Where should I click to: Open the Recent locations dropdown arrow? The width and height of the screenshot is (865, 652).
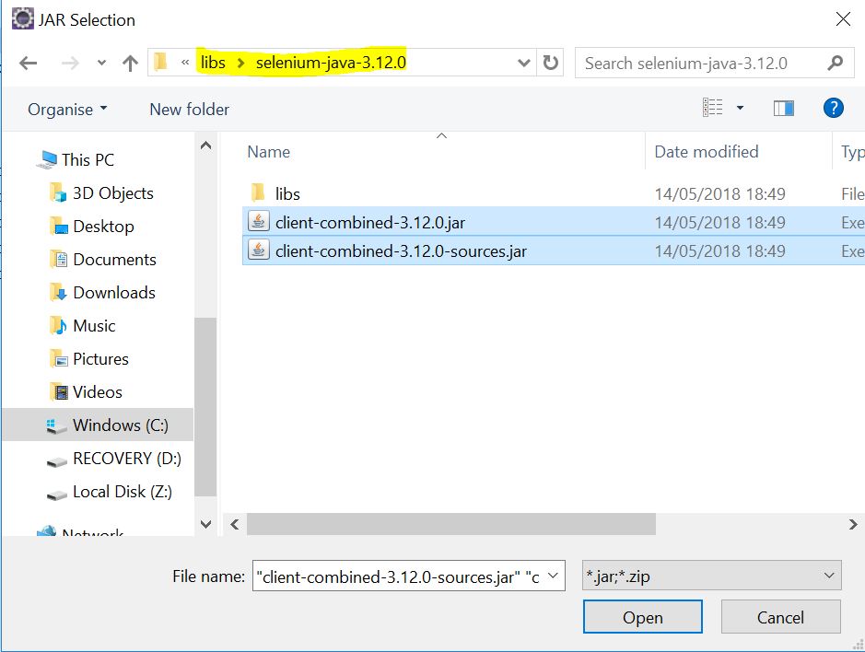101,64
